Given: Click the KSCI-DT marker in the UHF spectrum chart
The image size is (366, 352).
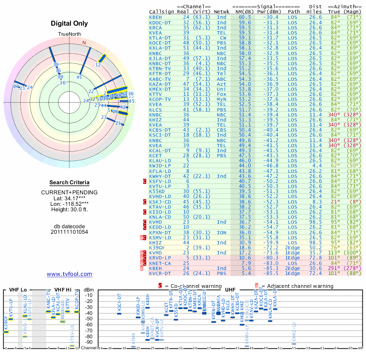Looking at the screenshot, I should tap(119, 313).
